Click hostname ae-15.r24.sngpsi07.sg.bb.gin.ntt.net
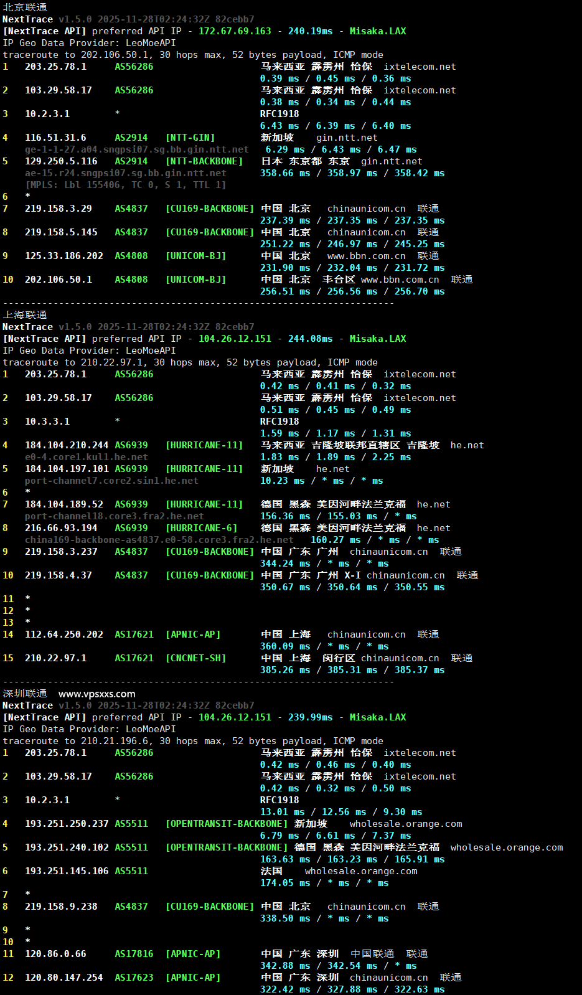The width and height of the screenshot is (582, 995). 125,173
